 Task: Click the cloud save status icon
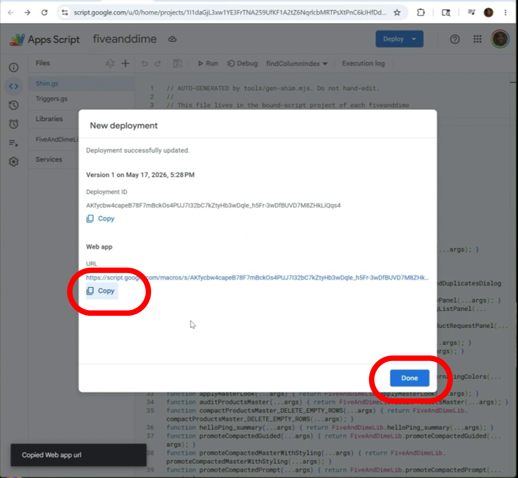(x=172, y=39)
